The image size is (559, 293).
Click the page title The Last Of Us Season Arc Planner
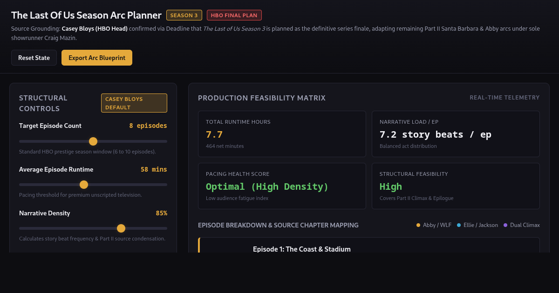coord(86,15)
